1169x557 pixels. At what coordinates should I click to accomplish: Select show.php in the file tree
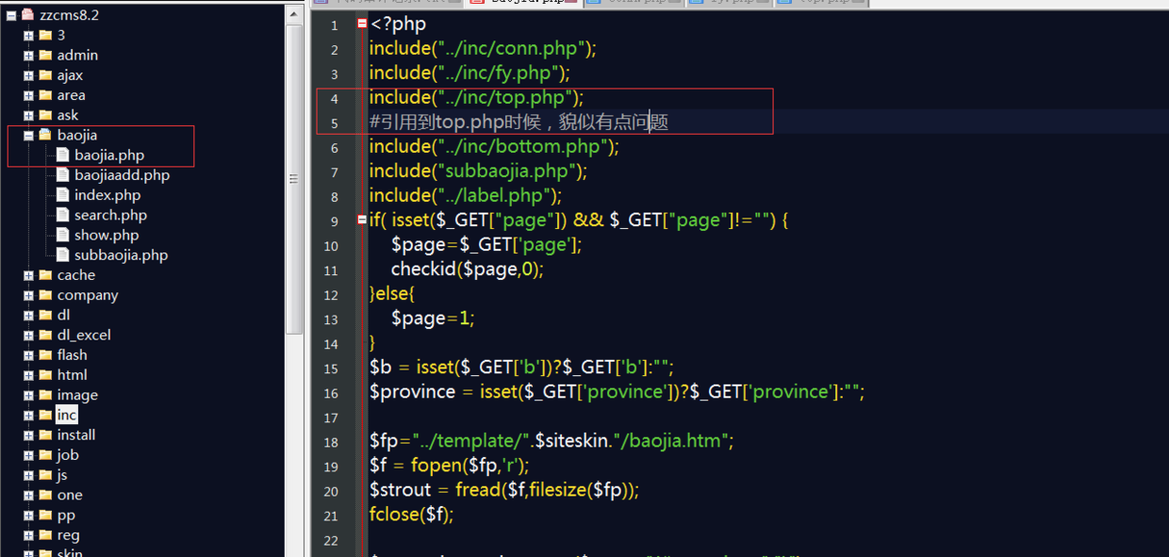coord(107,236)
